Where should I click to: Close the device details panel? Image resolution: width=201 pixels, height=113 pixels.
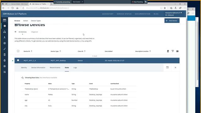coord(175,67)
